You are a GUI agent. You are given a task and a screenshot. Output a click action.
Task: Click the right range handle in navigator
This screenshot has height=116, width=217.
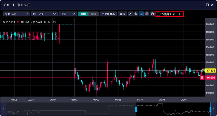[211, 109]
